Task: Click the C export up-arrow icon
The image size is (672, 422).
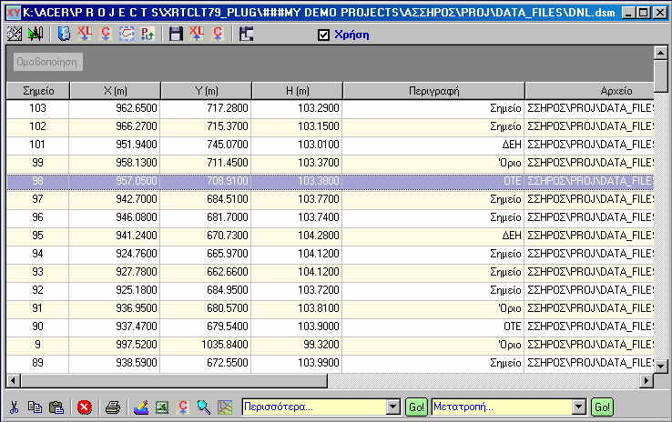Action: [218, 34]
